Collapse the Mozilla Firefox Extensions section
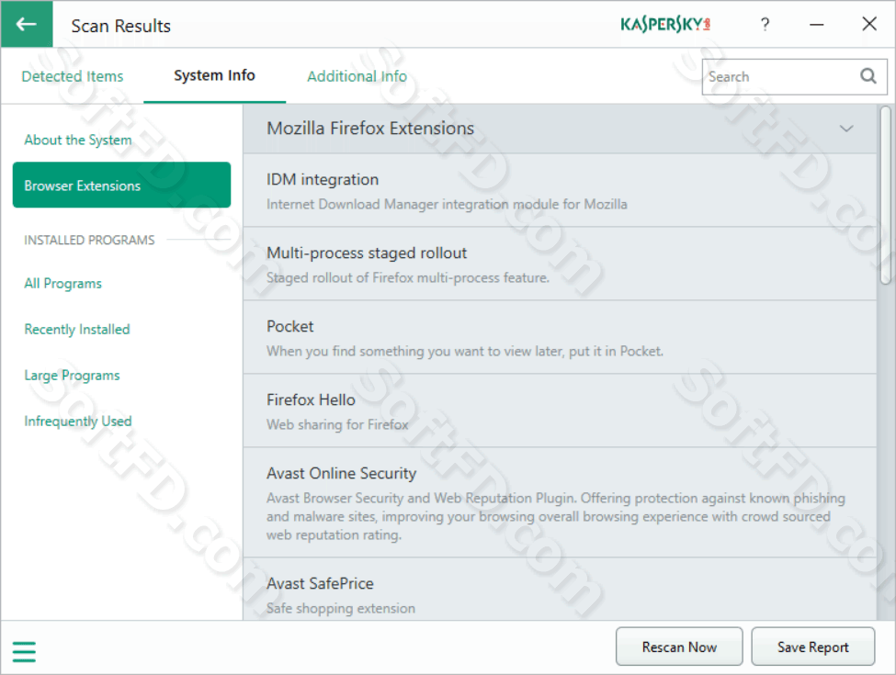The width and height of the screenshot is (896, 675). [x=846, y=129]
